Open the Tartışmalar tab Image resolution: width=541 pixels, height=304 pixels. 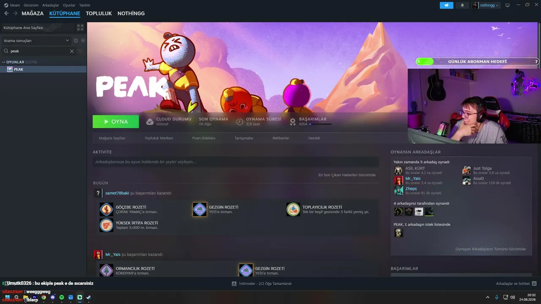244,138
